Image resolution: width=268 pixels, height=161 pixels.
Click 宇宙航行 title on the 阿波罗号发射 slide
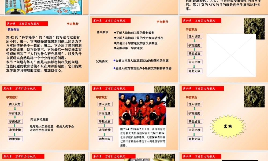12,97
